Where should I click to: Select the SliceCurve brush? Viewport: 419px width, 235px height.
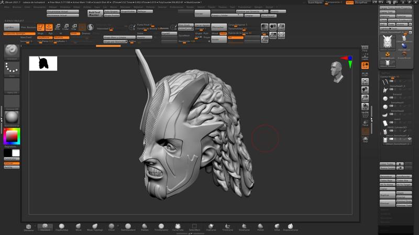[244, 227]
